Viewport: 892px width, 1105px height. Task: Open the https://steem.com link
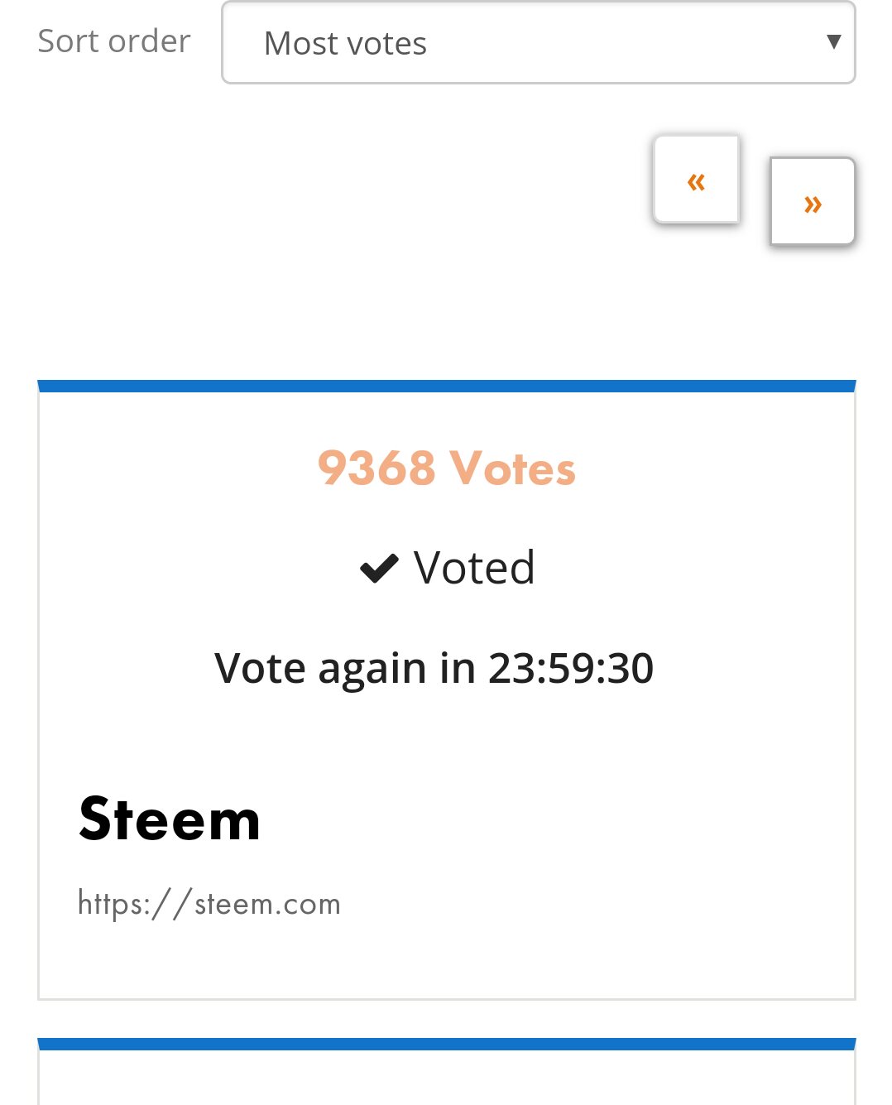[209, 903]
